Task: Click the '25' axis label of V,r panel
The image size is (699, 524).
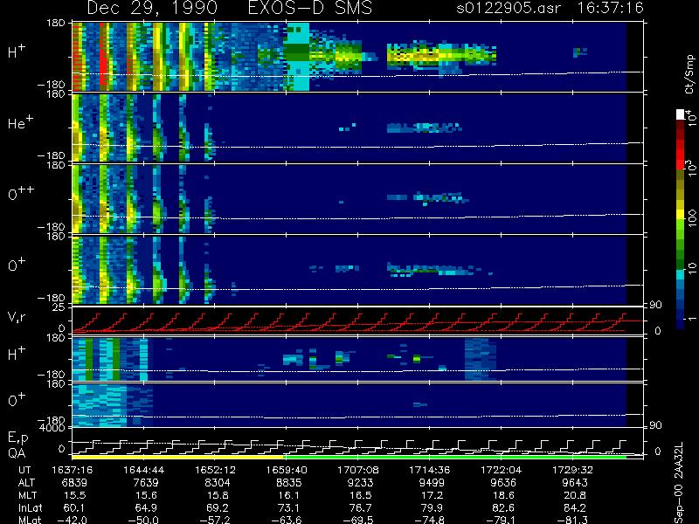Action: [x=60, y=307]
